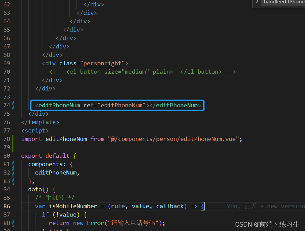Click the if (!value) condition

tap(61, 215)
